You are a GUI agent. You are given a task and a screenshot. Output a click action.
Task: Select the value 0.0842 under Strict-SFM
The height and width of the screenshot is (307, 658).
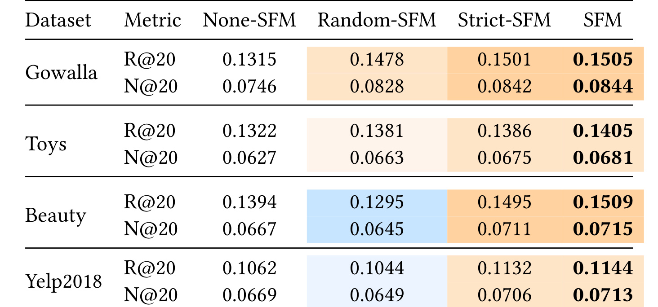pyautogui.click(x=504, y=86)
